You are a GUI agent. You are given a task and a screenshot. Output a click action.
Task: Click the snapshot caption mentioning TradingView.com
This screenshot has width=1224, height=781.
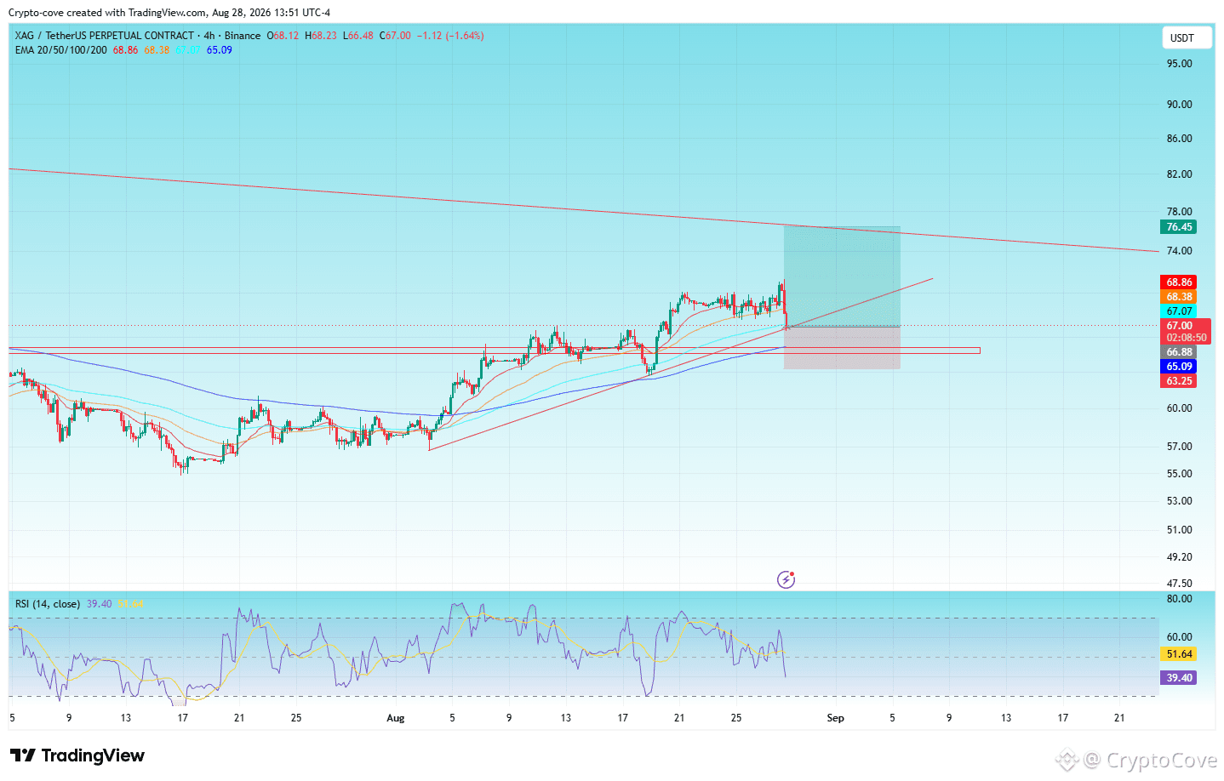click(169, 13)
